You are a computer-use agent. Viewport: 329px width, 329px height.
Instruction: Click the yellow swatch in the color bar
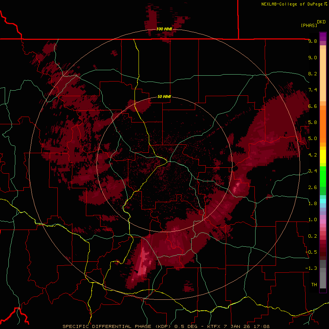pos(323,156)
